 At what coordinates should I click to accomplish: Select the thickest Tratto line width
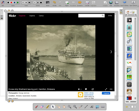click(29, 2)
